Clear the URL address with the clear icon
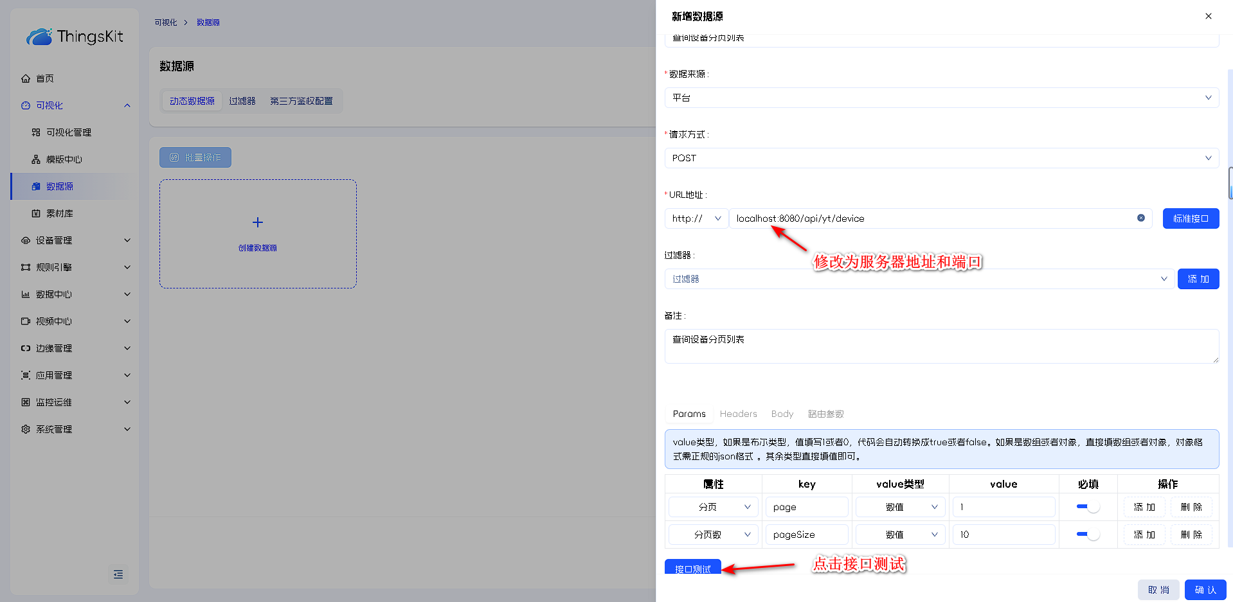The width and height of the screenshot is (1233, 602). (1141, 218)
